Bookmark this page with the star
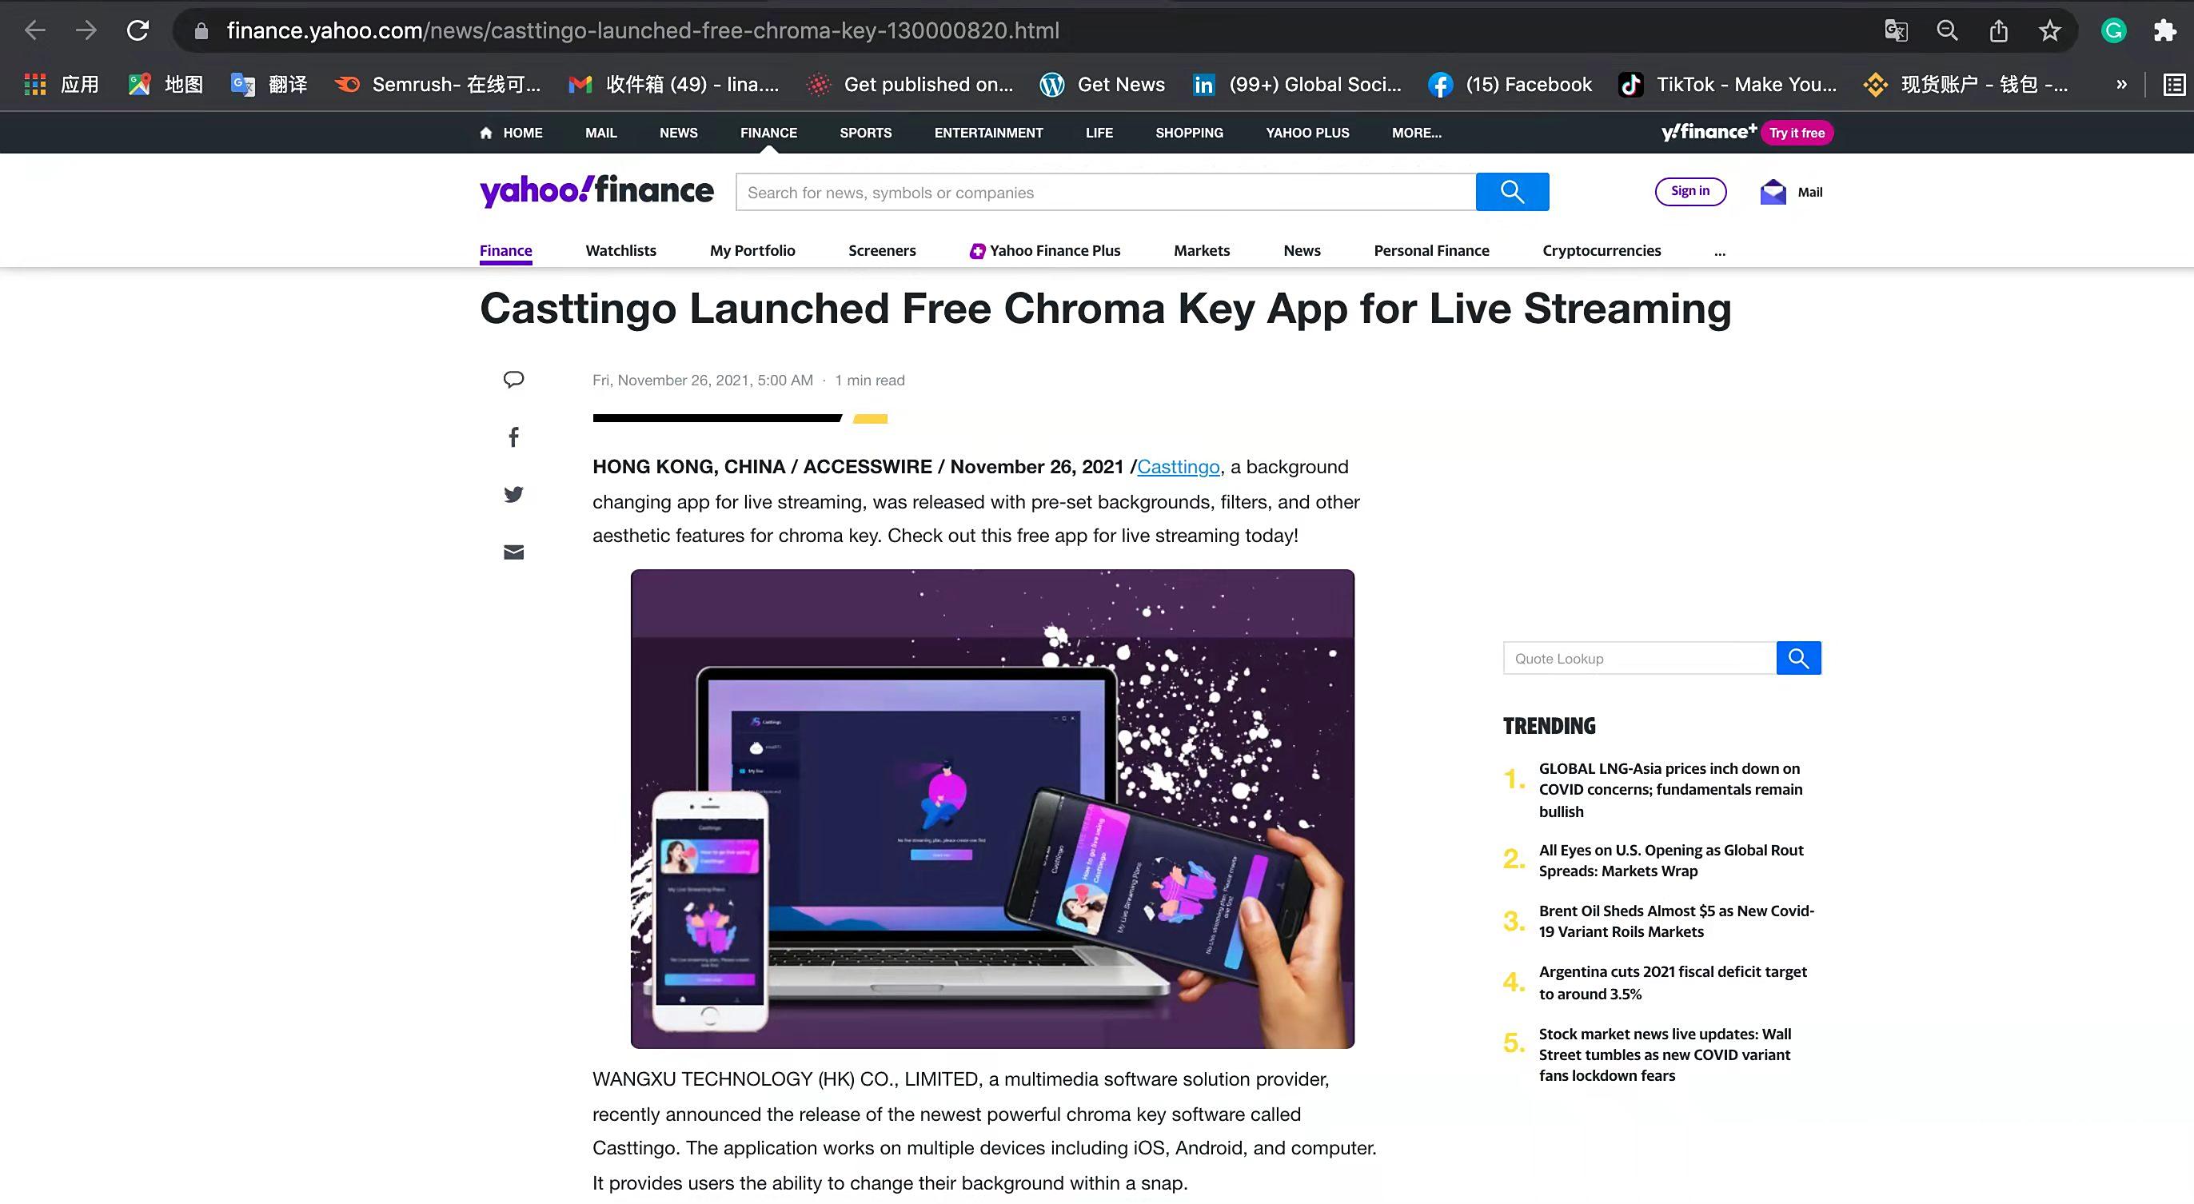The image size is (2194, 1204). point(2049,31)
